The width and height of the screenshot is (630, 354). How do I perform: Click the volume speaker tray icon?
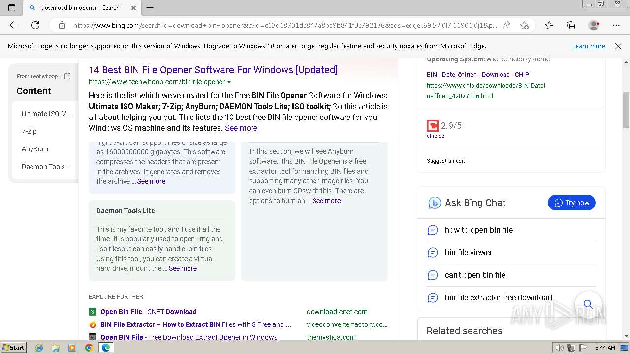(560, 348)
